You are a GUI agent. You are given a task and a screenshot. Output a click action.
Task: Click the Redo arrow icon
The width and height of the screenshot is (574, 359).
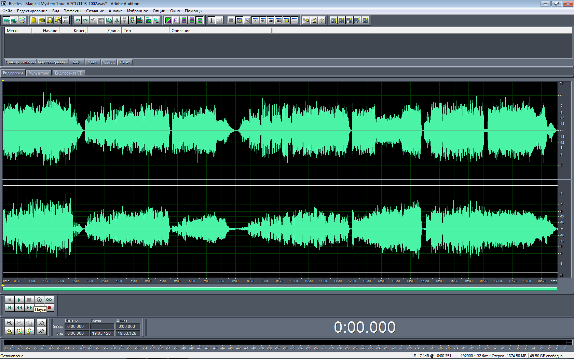pos(85,20)
